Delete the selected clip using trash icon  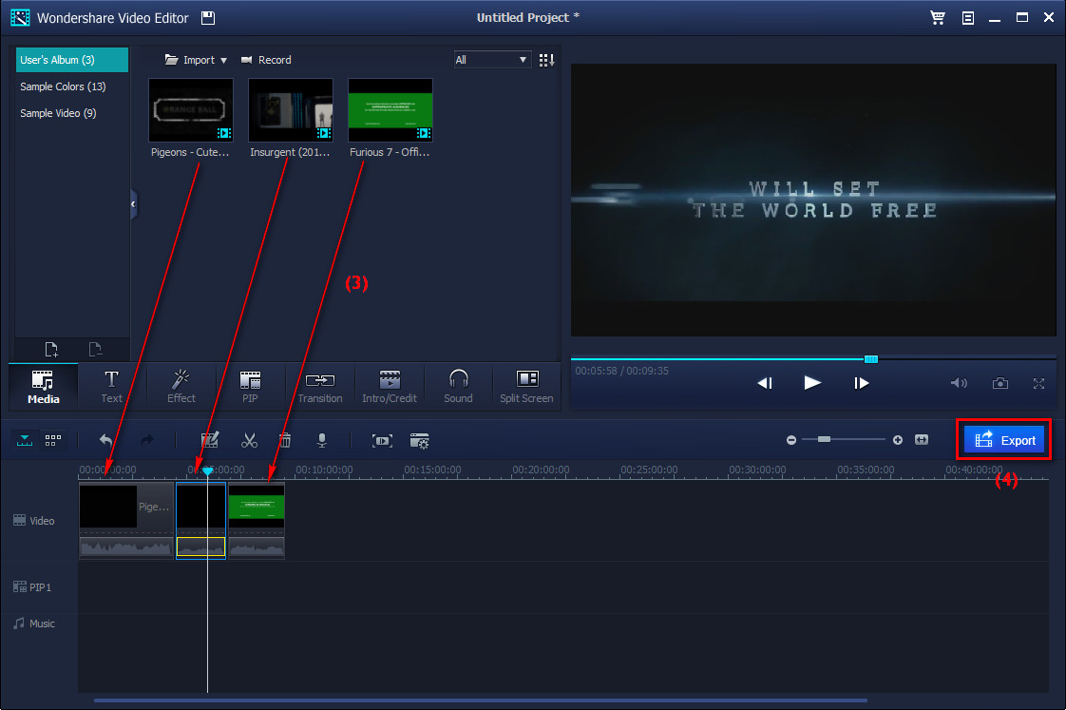click(x=285, y=440)
